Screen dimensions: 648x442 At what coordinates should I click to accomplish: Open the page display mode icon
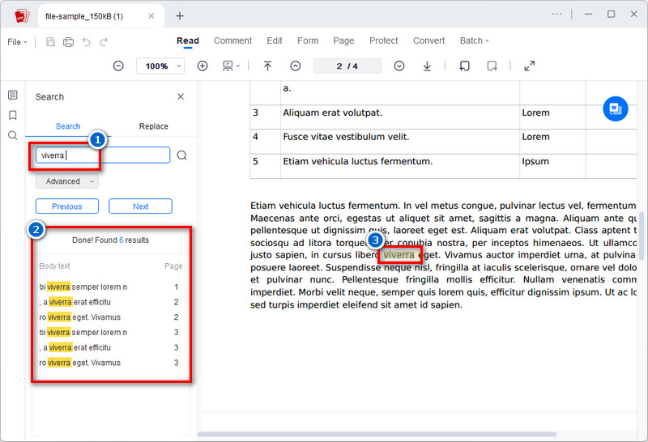coord(231,66)
